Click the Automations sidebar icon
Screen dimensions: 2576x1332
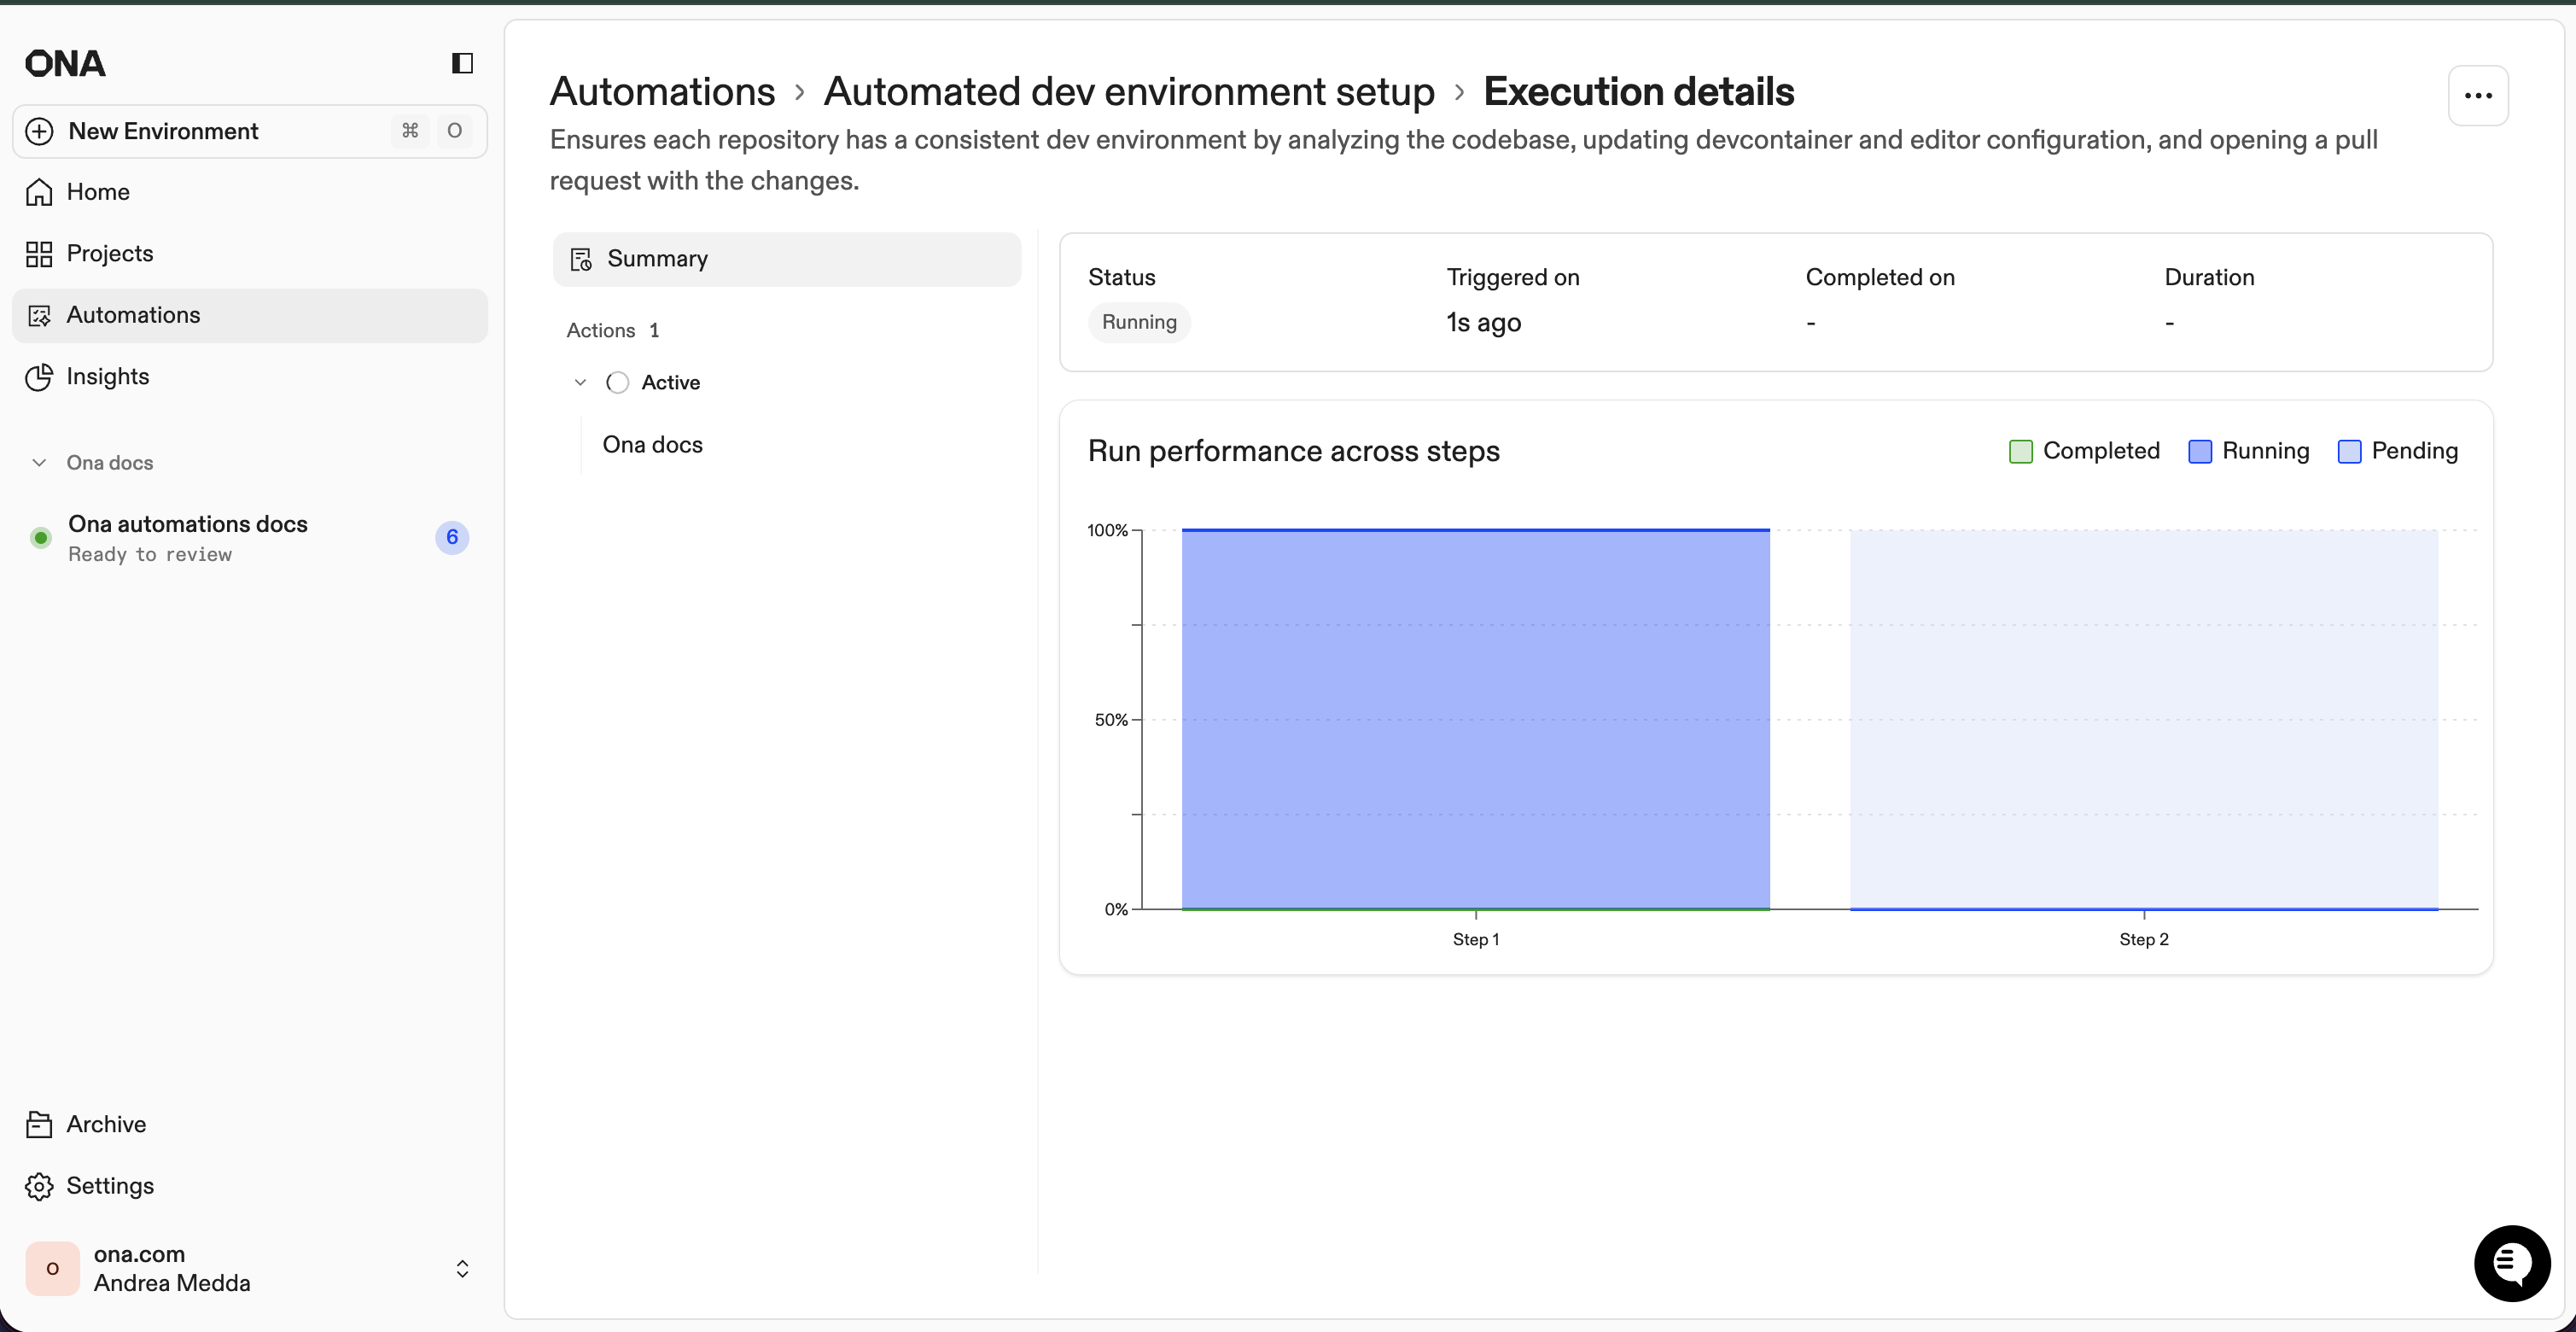[x=39, y=315]
